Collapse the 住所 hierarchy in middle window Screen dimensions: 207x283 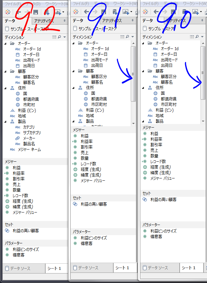coord(74,88)
